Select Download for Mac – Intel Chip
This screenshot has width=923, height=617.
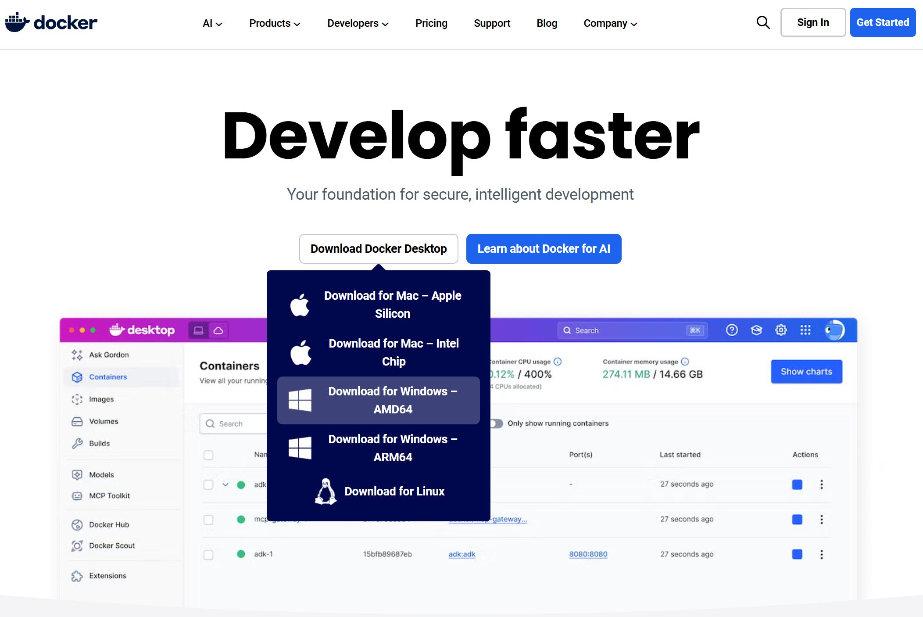(379, 352)
